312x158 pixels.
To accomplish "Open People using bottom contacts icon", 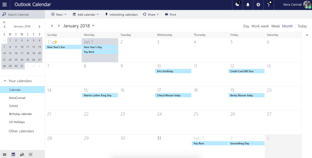I will [x=22, y=154].
